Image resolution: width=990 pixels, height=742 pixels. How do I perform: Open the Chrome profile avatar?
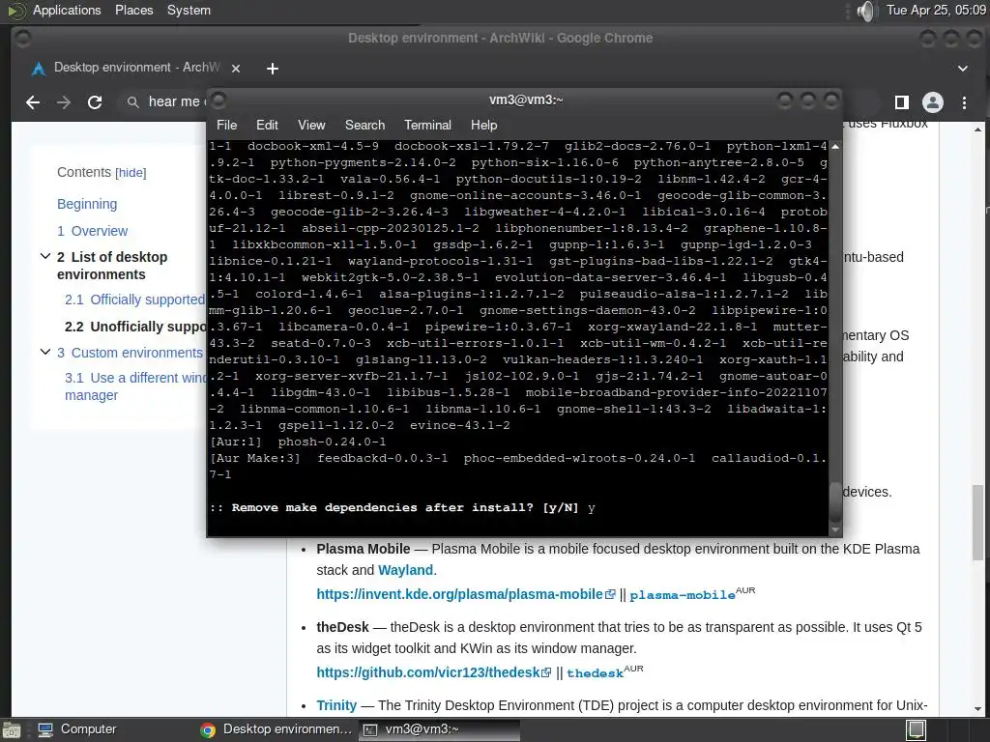coord(933,102)
